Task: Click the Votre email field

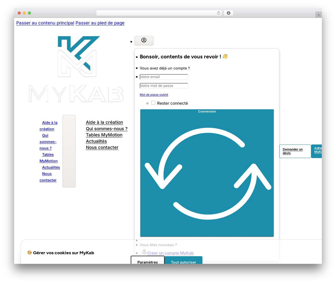Action: (x=164, y=77)
